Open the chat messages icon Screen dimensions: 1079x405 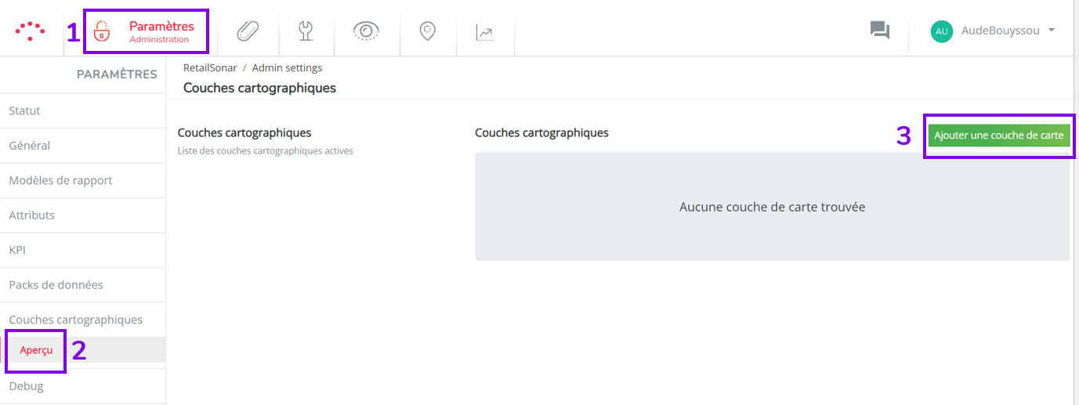(880, 31)
